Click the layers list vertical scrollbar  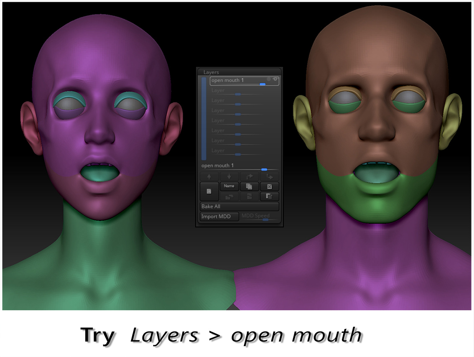pos(204,118)
